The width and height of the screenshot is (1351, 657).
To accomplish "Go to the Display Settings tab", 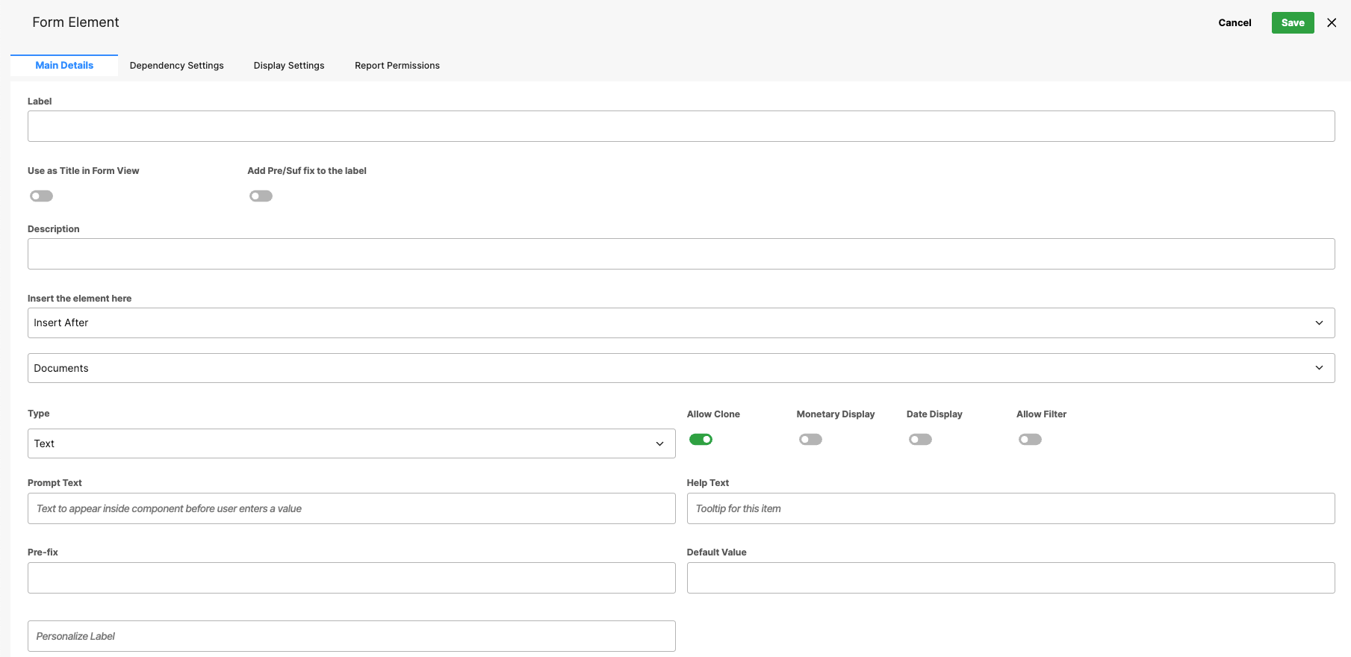I will [289, 66].
